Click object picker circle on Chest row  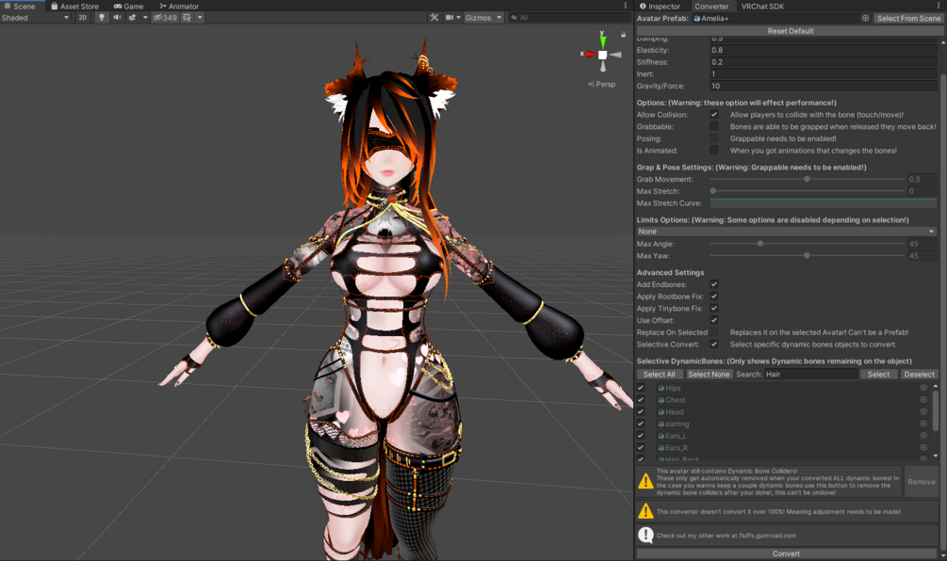pyautogui.click(x=923, y=399)
